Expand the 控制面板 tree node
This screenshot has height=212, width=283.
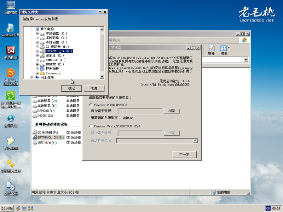point(37,69)
